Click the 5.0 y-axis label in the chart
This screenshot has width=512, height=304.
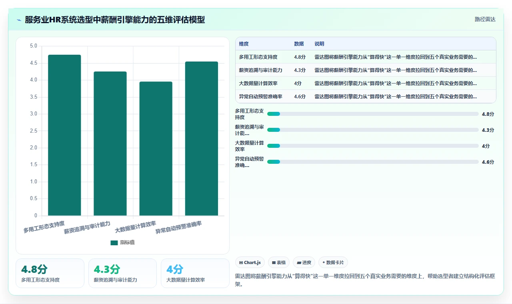tap(34, 46)
